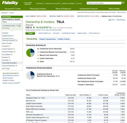Click external link icon by Fidelity Learning Center
Screen dimensions: 127x123
(19, 83)
